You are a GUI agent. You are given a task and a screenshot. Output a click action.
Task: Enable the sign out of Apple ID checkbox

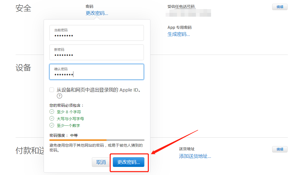[52, 90]
